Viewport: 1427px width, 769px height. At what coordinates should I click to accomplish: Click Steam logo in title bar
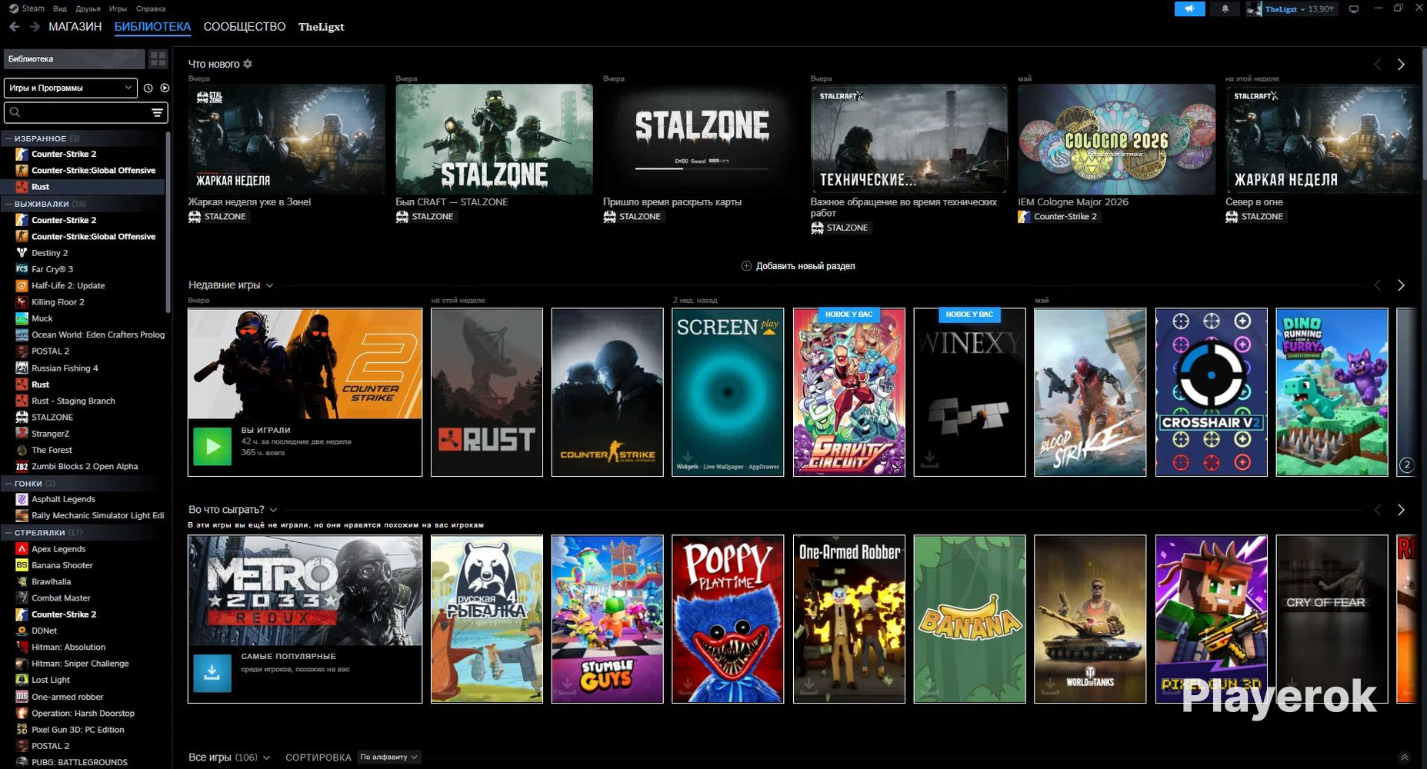(14, 8)
